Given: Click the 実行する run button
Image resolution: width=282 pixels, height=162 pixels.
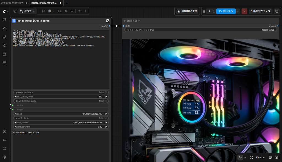Looking at the screenshot, I should [x=226, y=11].
